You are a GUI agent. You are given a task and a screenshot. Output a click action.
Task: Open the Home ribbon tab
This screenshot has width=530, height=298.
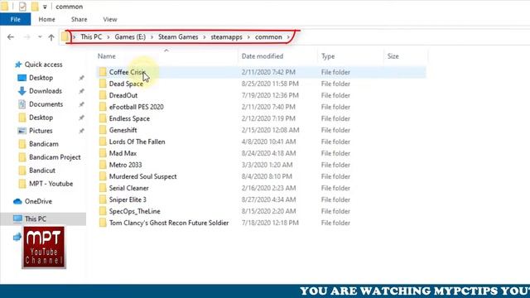[x=46, y=19]
